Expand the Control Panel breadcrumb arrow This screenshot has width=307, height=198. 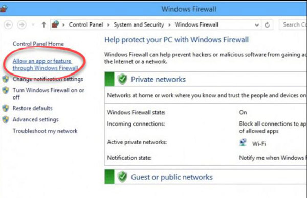click(x=108, y=25)
